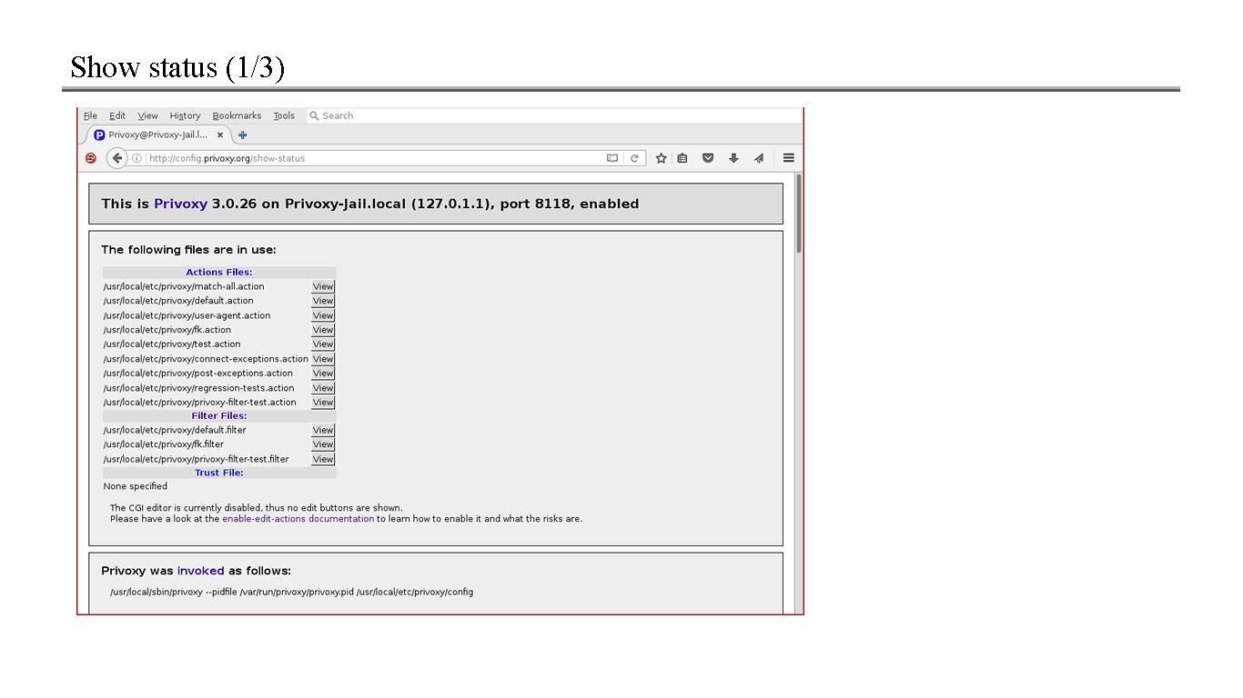This screenshot has width=1243, height=698.
Task: Toggle reader view icon in address bar
Action: pyautogui.click(x=612, y=158)
